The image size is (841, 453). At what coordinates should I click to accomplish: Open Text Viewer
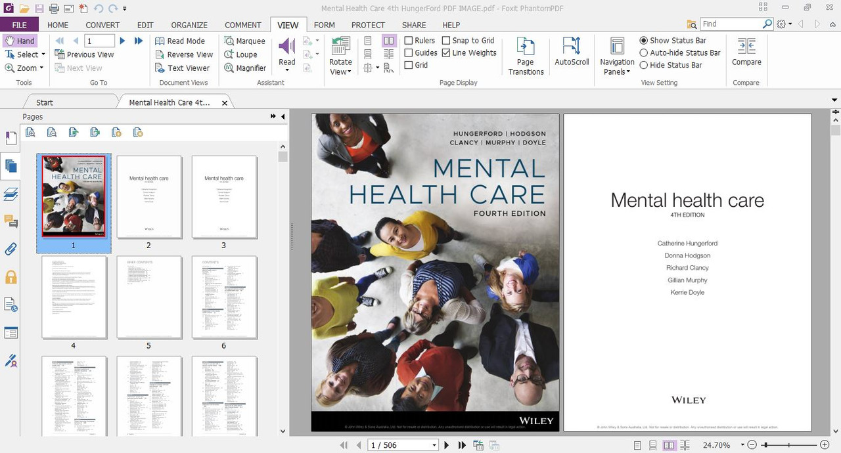point(182,68)
